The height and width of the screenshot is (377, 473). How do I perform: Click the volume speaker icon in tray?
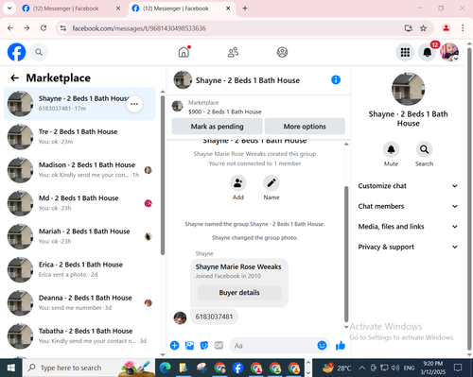(394, 368)
